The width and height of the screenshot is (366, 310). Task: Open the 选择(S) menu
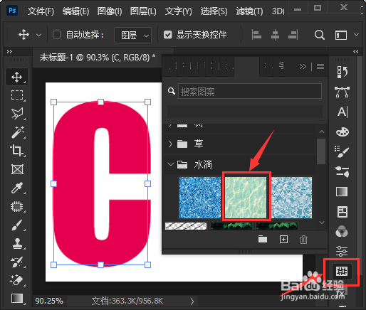[214, 11]
